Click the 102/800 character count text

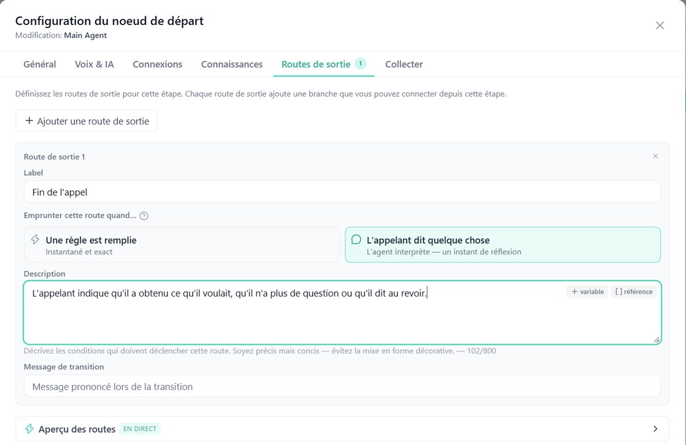pos(481,351)
